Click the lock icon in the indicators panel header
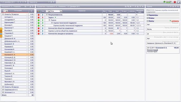 coord(138,7)
